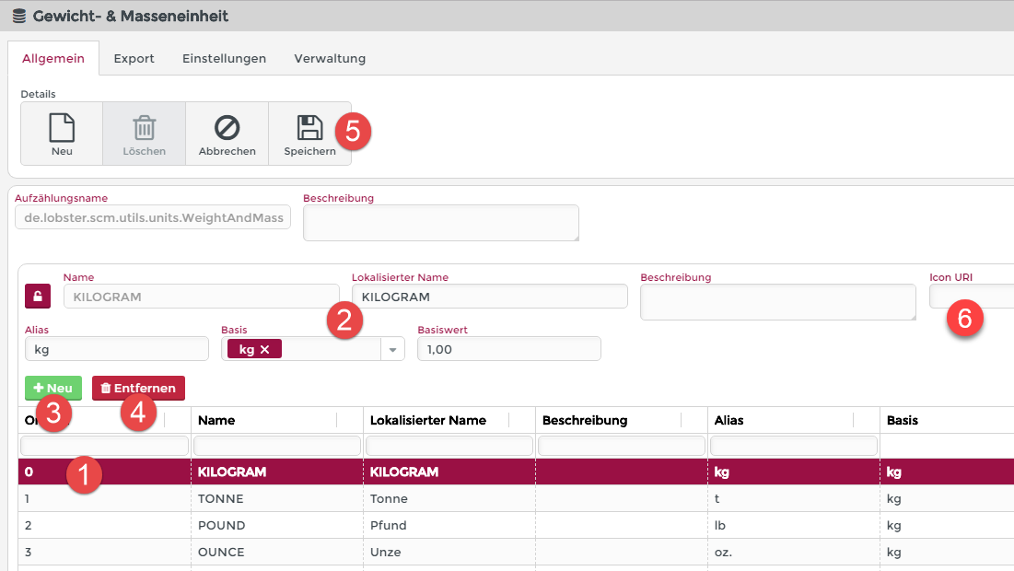Click the Basiswert field showing 1,00
Viewport: 1014px width, 571px height.
pos(509,349)
